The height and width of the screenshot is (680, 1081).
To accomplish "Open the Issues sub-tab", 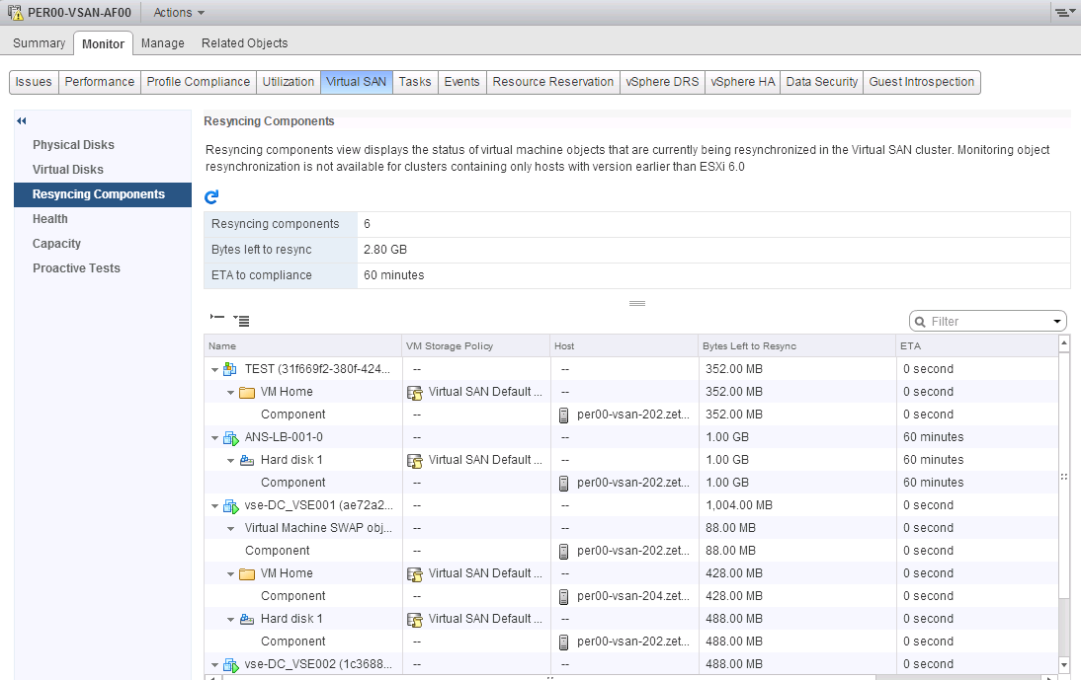I will (x=34, y=82).
